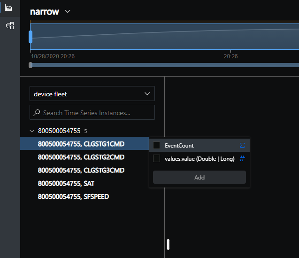Open the Model hierarchy icon in sidebar
299x258 pixels.
[10, 25]
